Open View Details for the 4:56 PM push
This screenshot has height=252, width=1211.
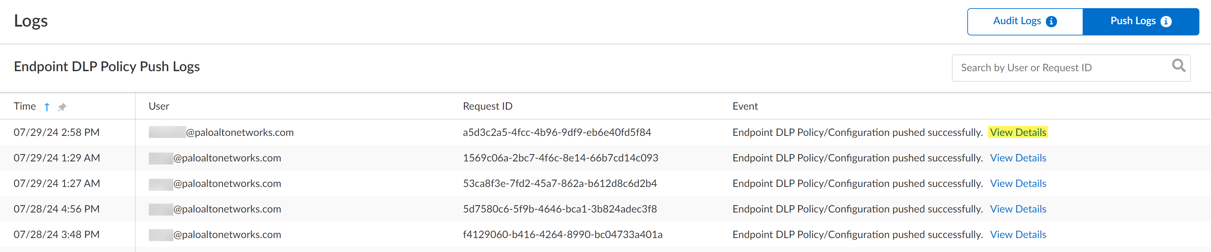[x=1018, y=209]
